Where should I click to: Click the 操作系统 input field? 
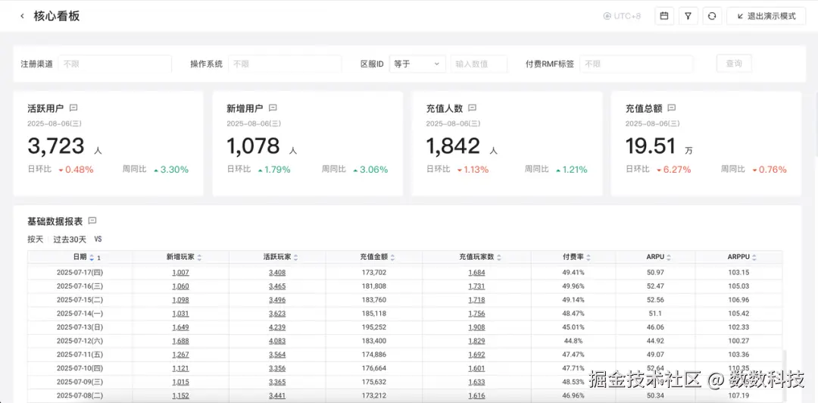click(285, 64)
